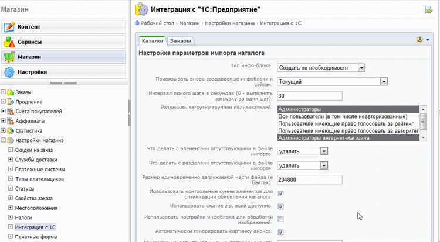Click the Настройки магазина icon in tree
The image size is (440, 242).
coord(11,140)
